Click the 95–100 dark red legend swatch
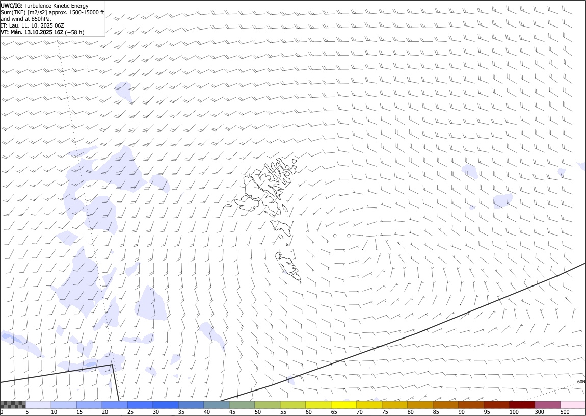 click(x=497, y=405)
